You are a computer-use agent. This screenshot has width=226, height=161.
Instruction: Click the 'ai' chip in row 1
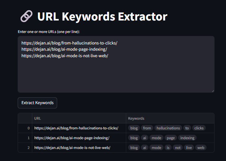[145, 138]
